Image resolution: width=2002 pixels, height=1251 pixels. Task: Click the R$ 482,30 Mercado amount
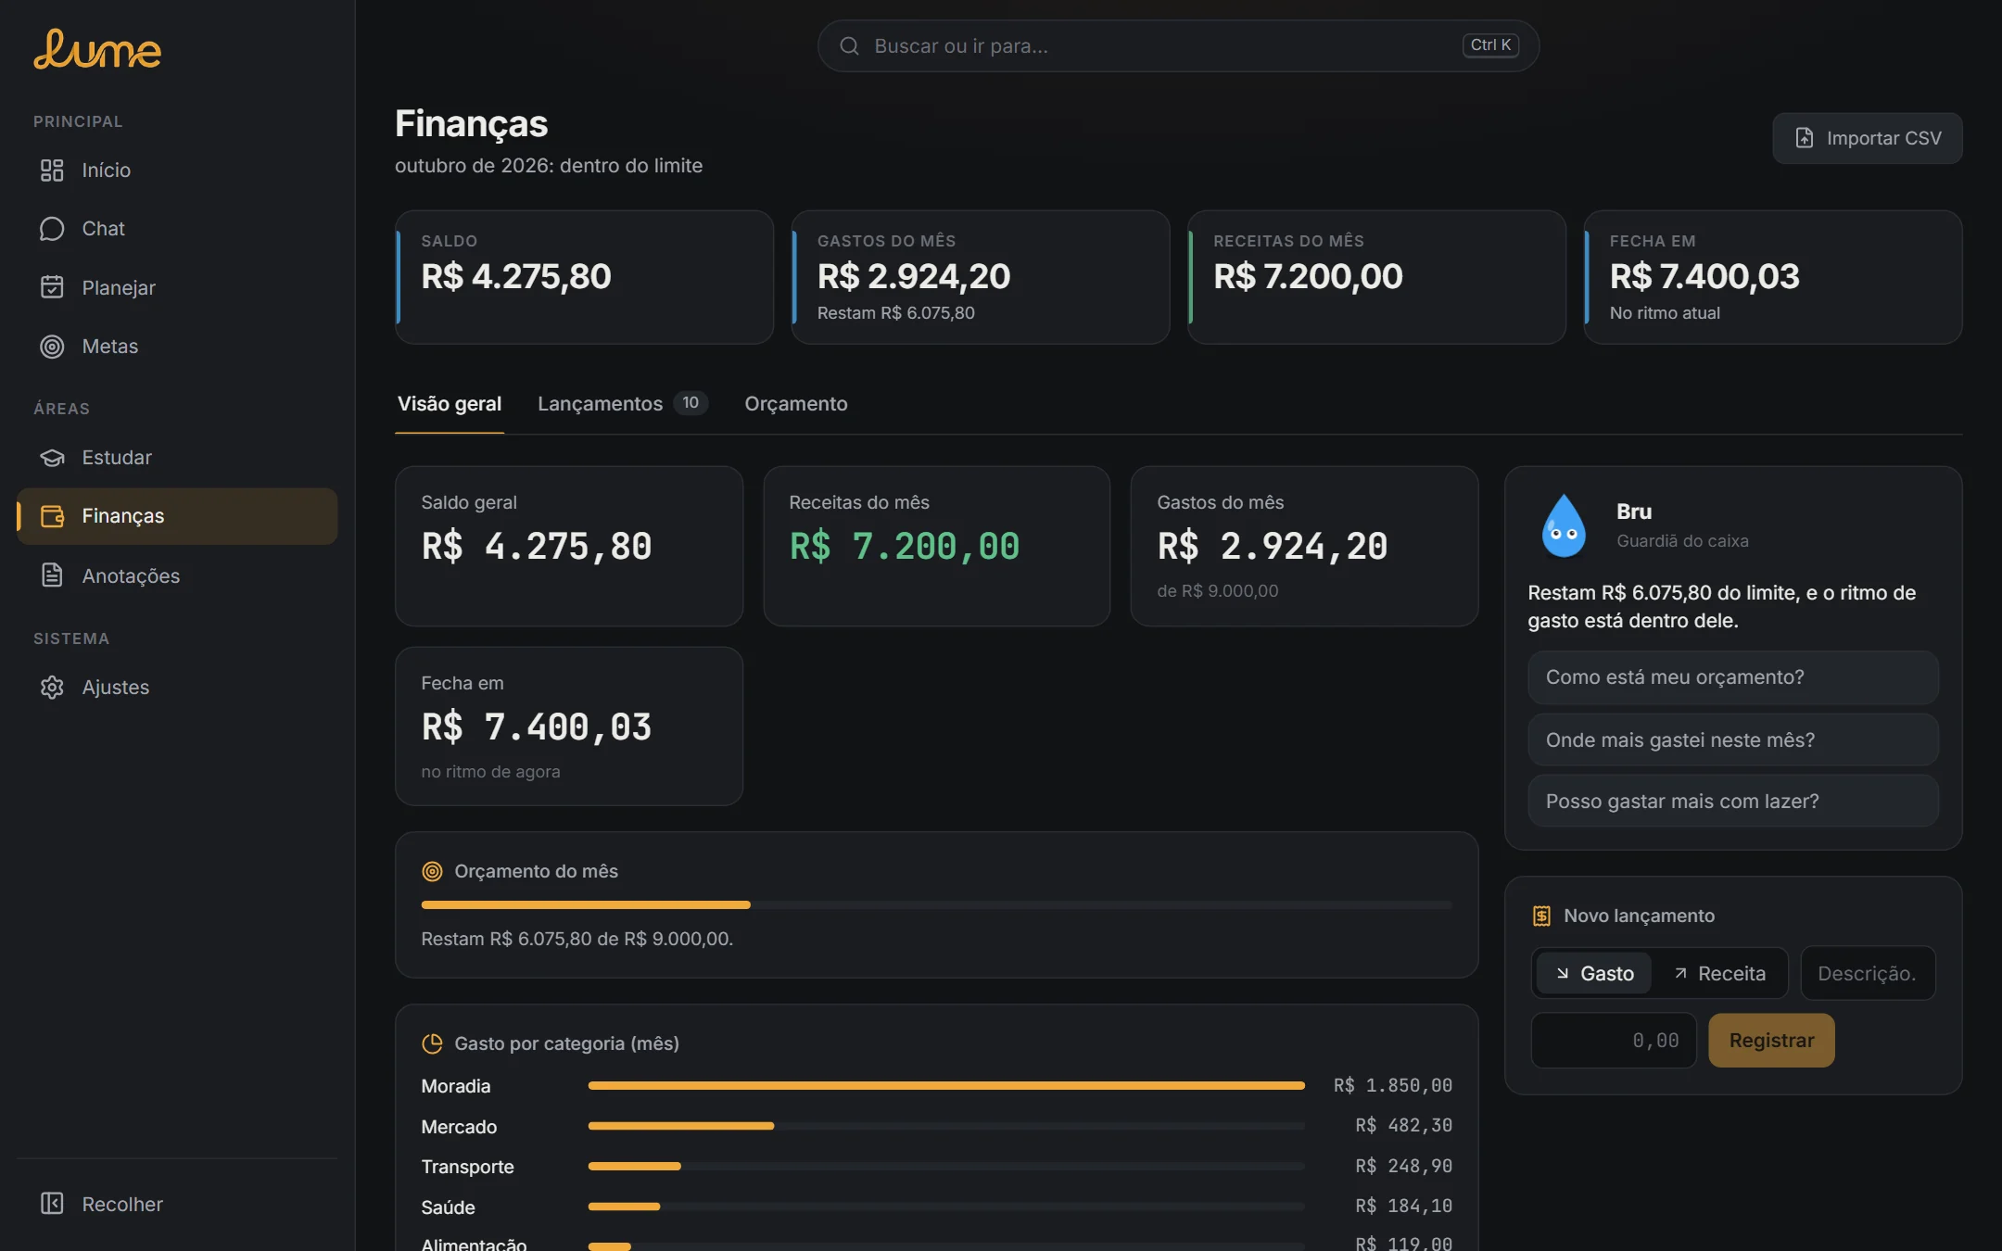(x=1403, y=1125)
